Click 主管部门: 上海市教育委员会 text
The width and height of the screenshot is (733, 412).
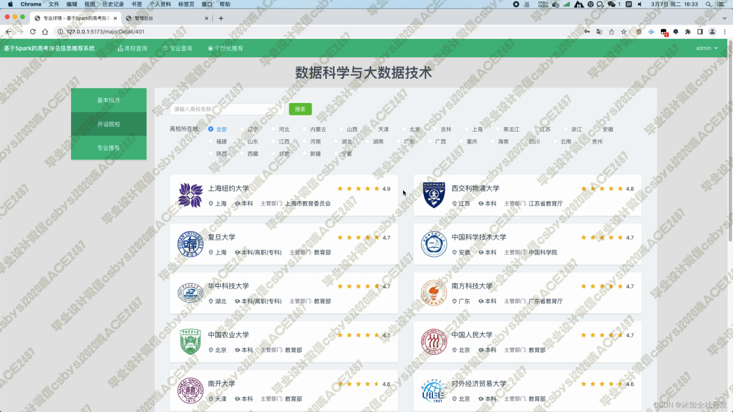click(295, 203)
